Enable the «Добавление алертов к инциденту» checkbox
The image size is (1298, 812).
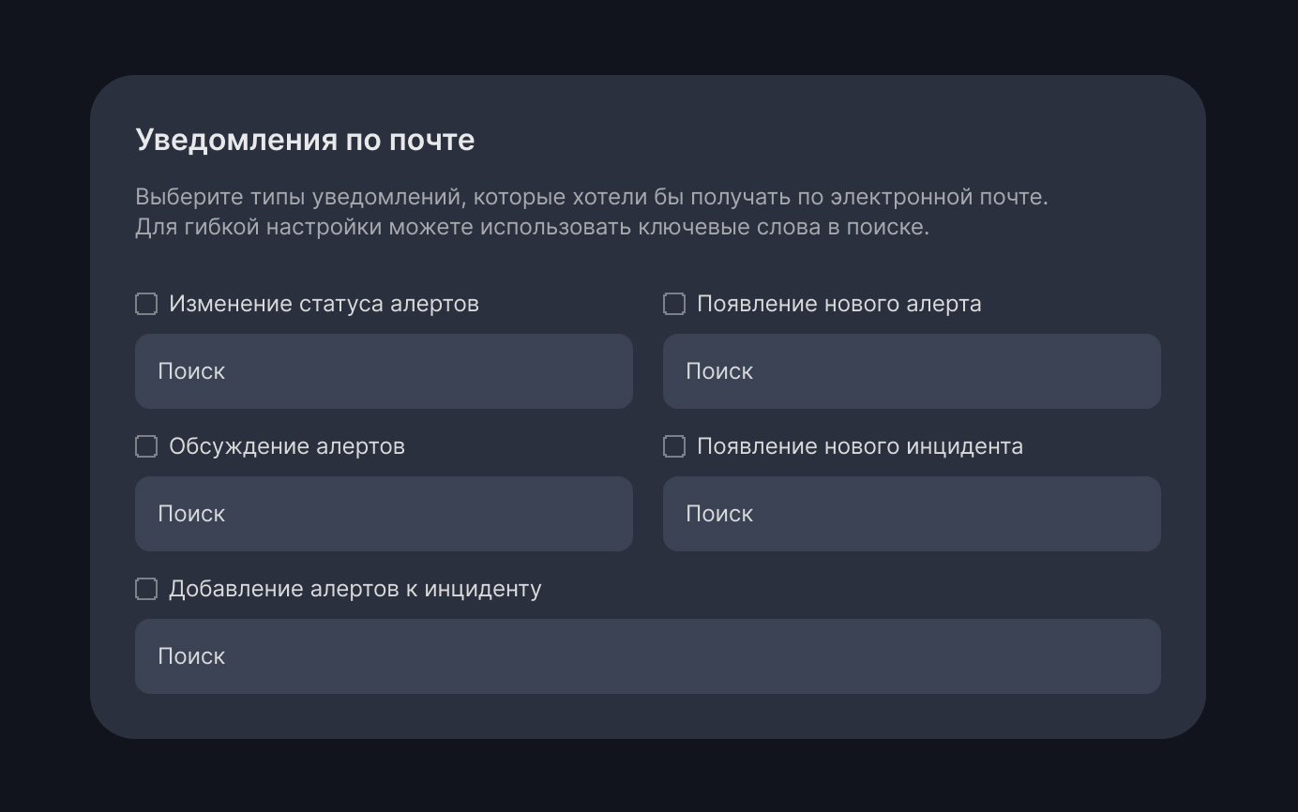pyautogui.click(x=145, y=589)
